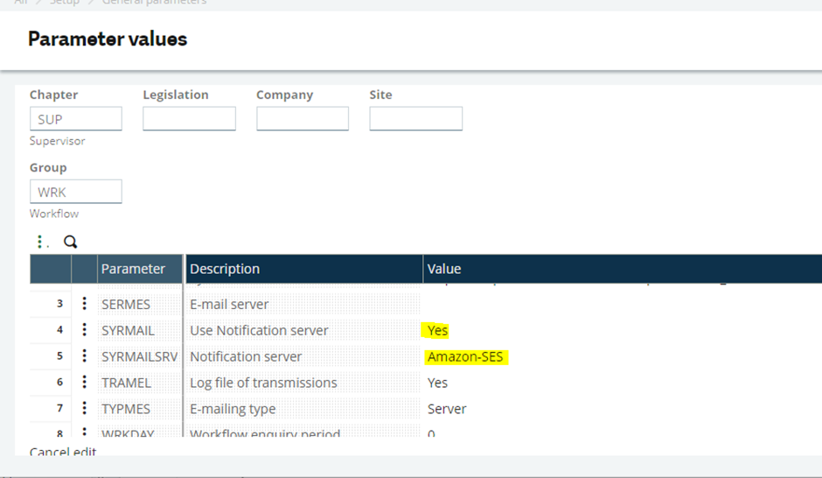Click the Value column header
Viewport: 822px width, 478px height.
tap(444, 269)
